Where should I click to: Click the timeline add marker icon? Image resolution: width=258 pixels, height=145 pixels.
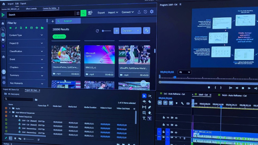click(x=176, y=103)
